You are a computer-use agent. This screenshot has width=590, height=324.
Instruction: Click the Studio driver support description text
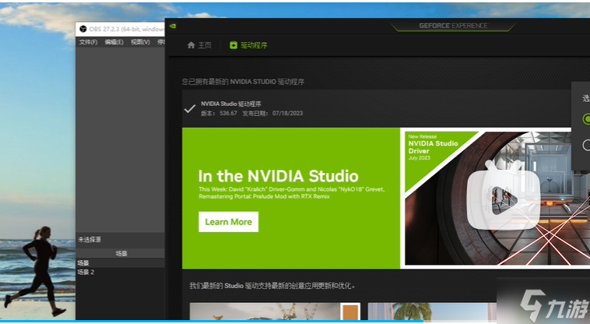tap(272, 286)
